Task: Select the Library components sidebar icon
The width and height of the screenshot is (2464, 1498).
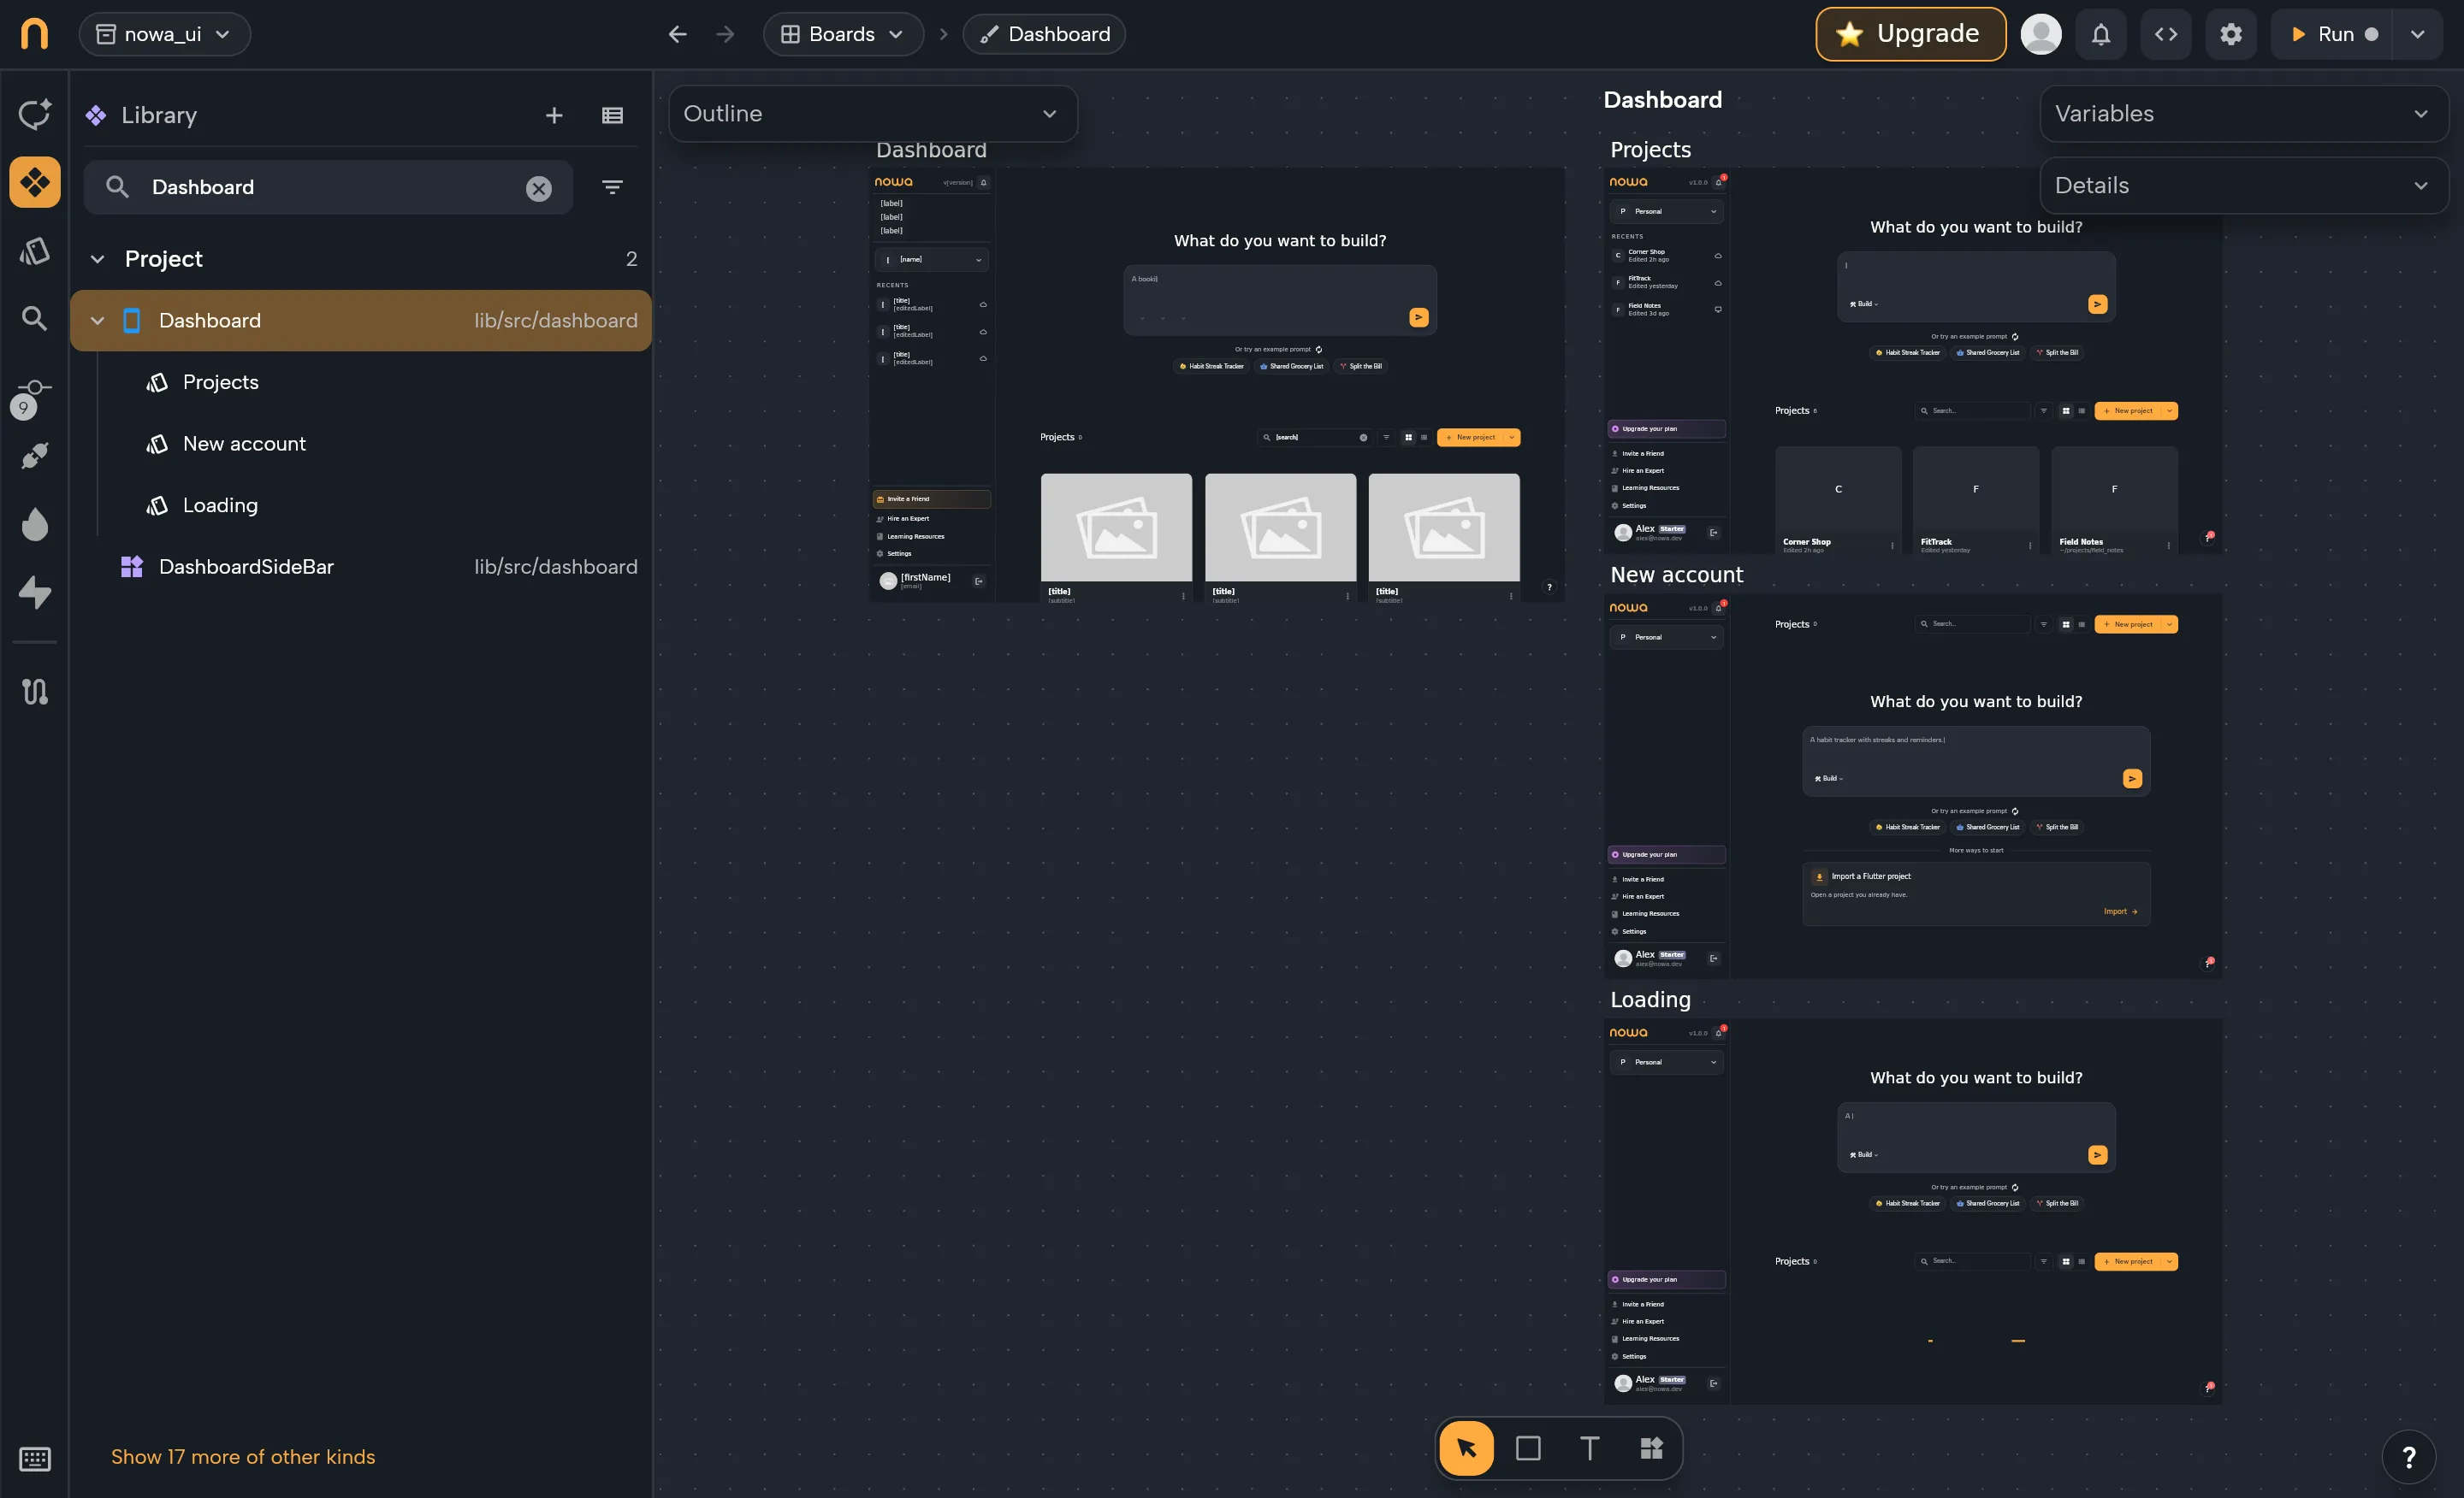Action: pos(34,182)
